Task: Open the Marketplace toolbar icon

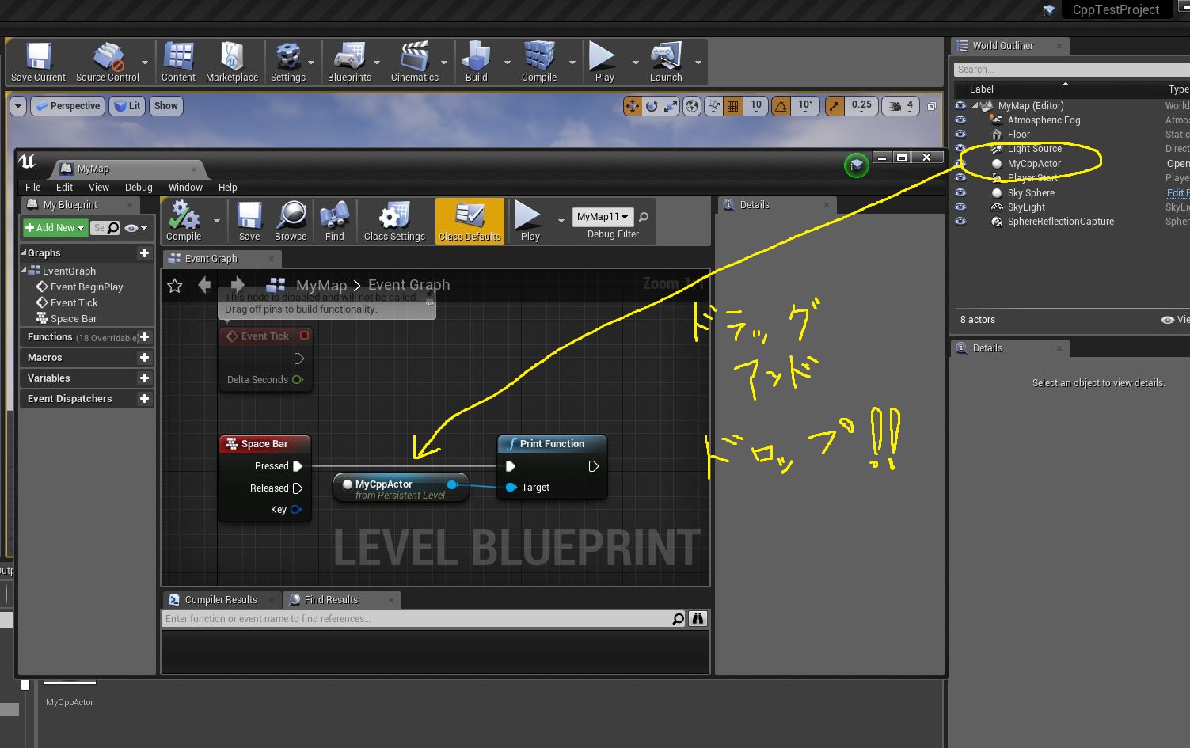Action: (x=232, y=63)
